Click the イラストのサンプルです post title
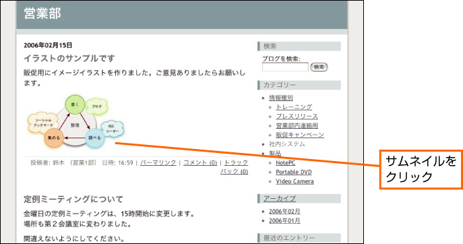 click(x=69, y=58)
